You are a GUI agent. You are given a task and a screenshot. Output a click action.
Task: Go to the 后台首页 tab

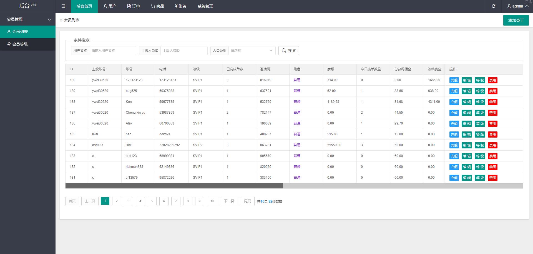84,6
